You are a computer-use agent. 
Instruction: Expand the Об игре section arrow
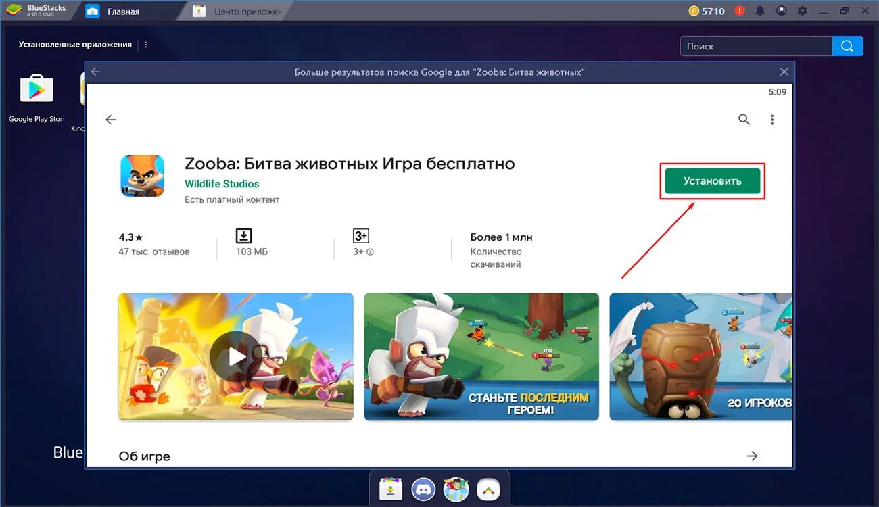(752, 456)
